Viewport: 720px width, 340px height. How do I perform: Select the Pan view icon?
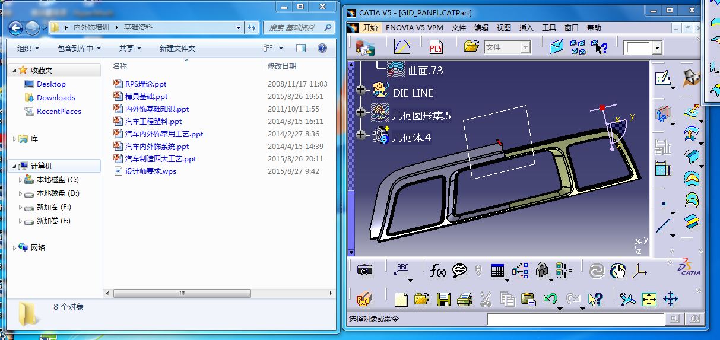(x=670, y=299)
